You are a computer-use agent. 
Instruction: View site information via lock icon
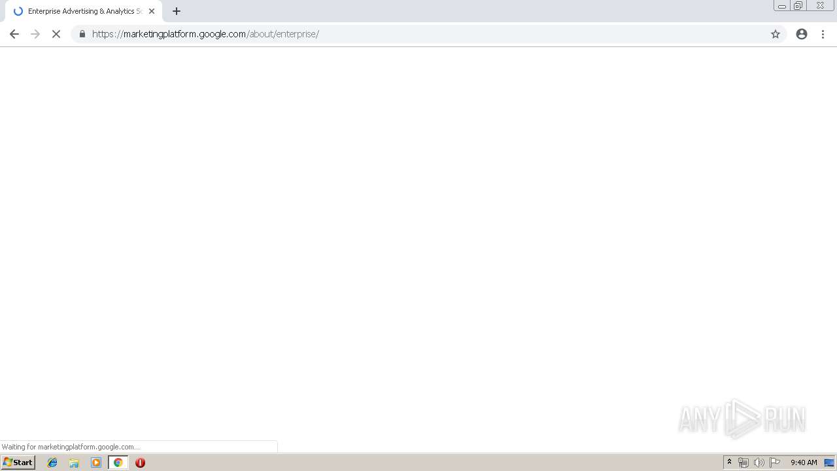point(82,34)
